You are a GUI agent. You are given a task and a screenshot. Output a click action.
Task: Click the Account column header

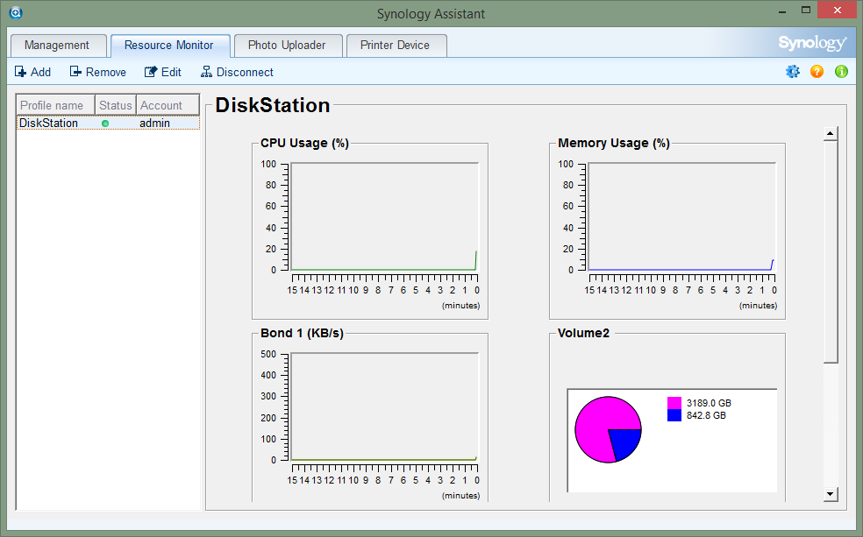168,105
